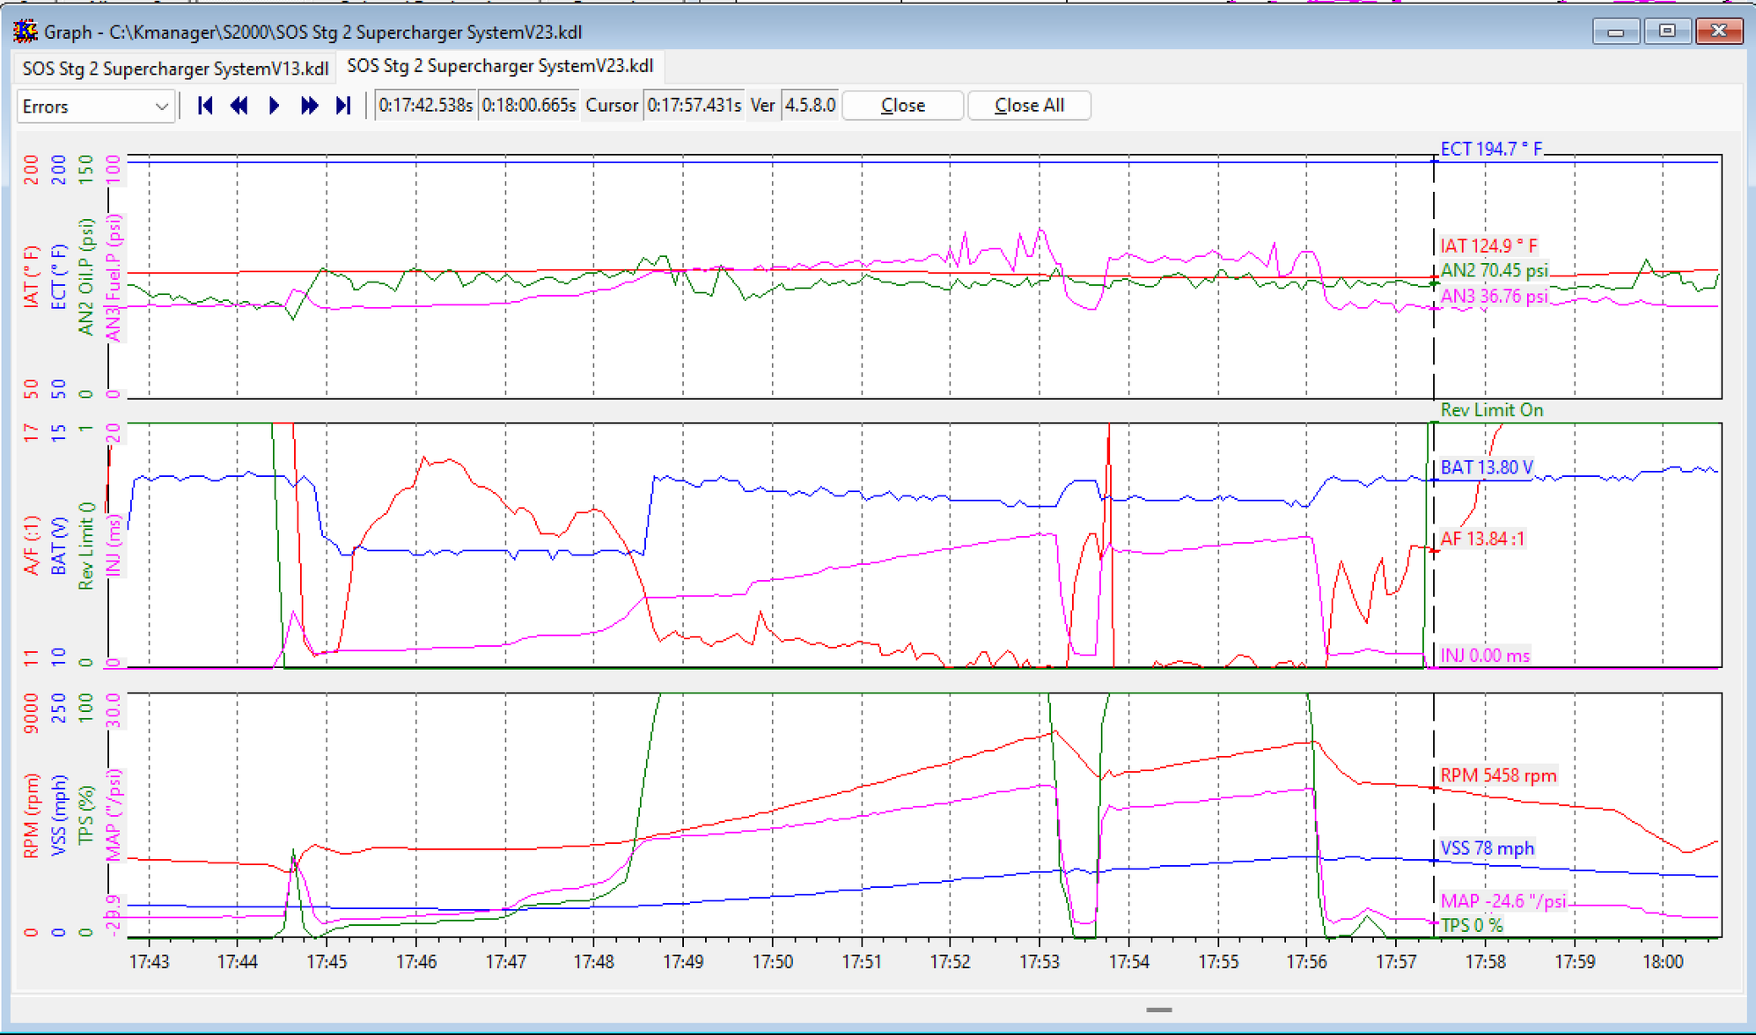The width and height of the screenshot is (1756, 1035).
Task: Click the cursor time field 0:17:57.431s
Action: [694, 106]
